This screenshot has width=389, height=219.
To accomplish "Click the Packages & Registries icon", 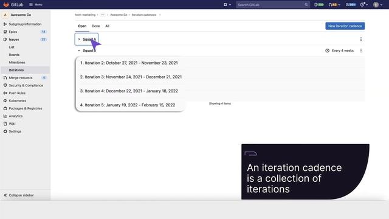I will coord(5,108).
